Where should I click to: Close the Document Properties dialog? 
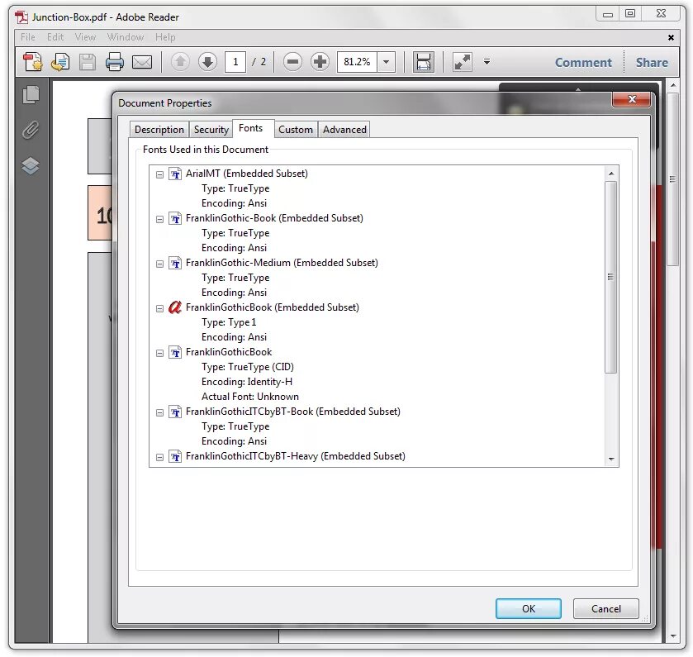pyautogui.click(x=632, y=99)
